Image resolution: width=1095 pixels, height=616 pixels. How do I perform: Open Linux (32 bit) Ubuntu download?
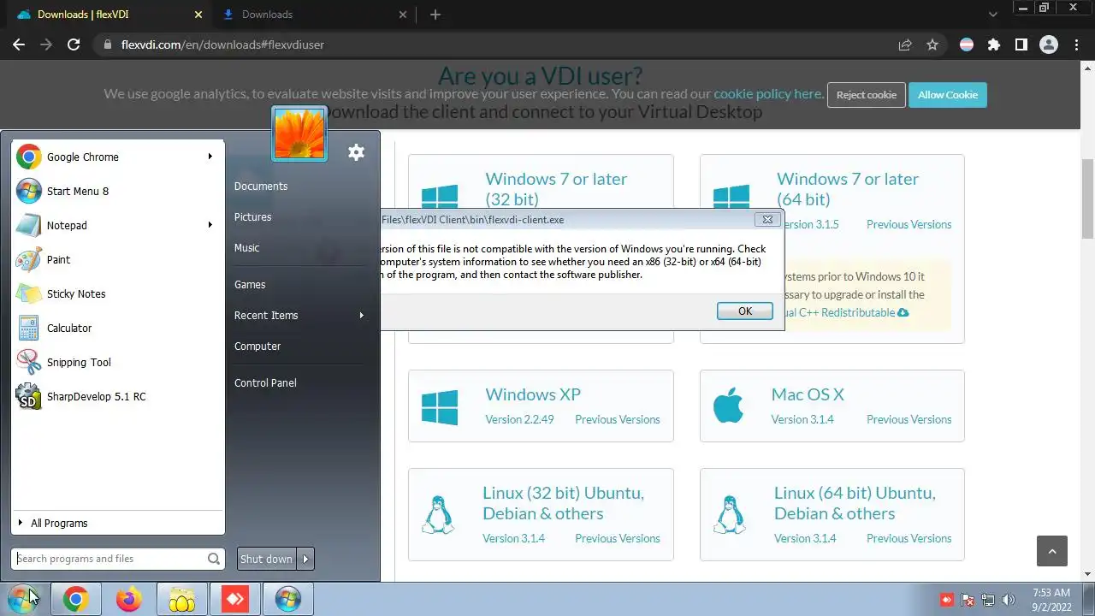point(563,503)
